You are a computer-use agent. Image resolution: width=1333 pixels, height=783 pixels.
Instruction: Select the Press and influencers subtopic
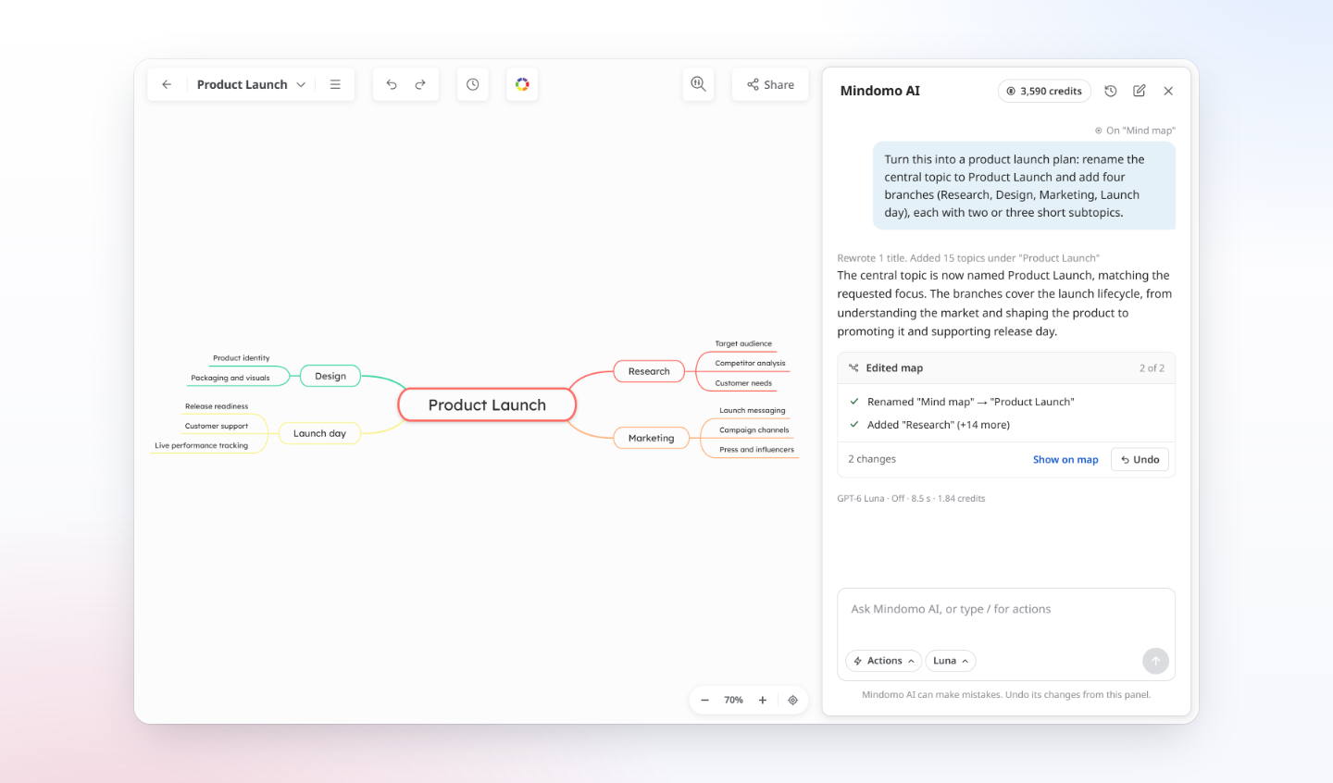[x=757, y=450]
